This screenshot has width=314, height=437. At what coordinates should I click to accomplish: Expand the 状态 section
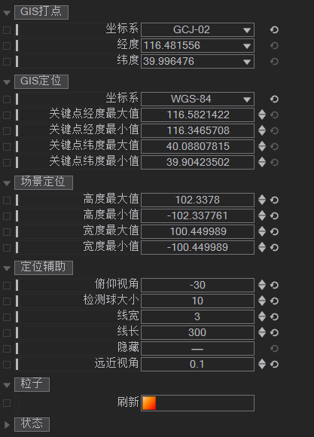pos(7,425)
